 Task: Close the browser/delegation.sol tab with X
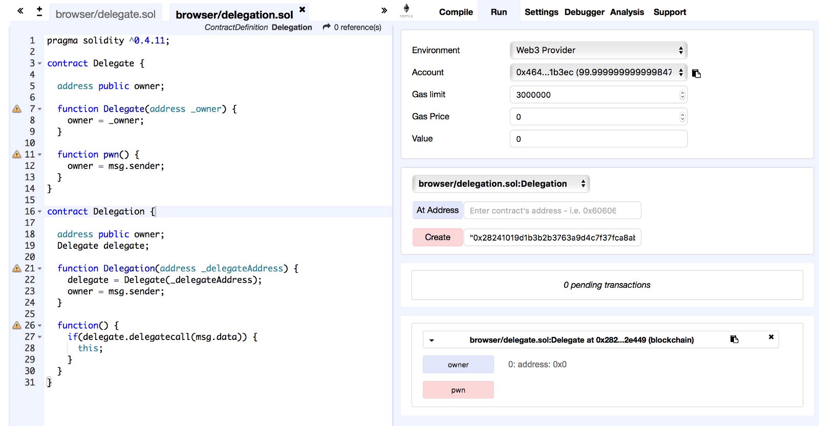pyautogui.click(x=302, y=10)
